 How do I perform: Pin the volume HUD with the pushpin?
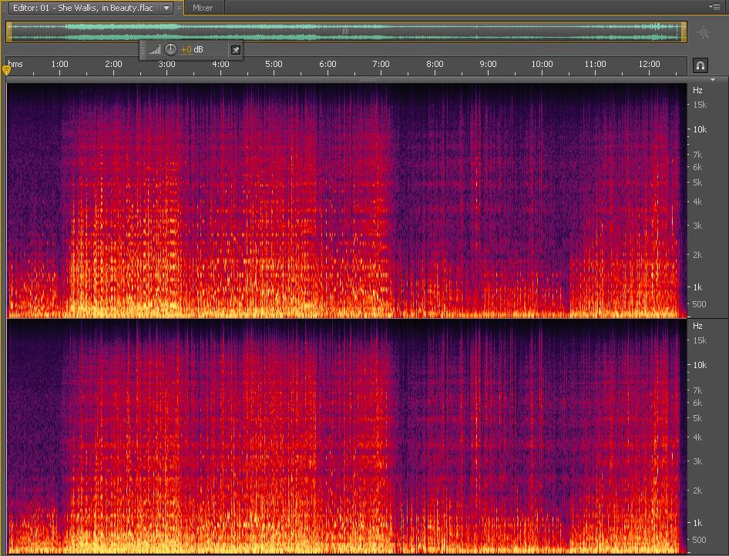click(236, 50)
